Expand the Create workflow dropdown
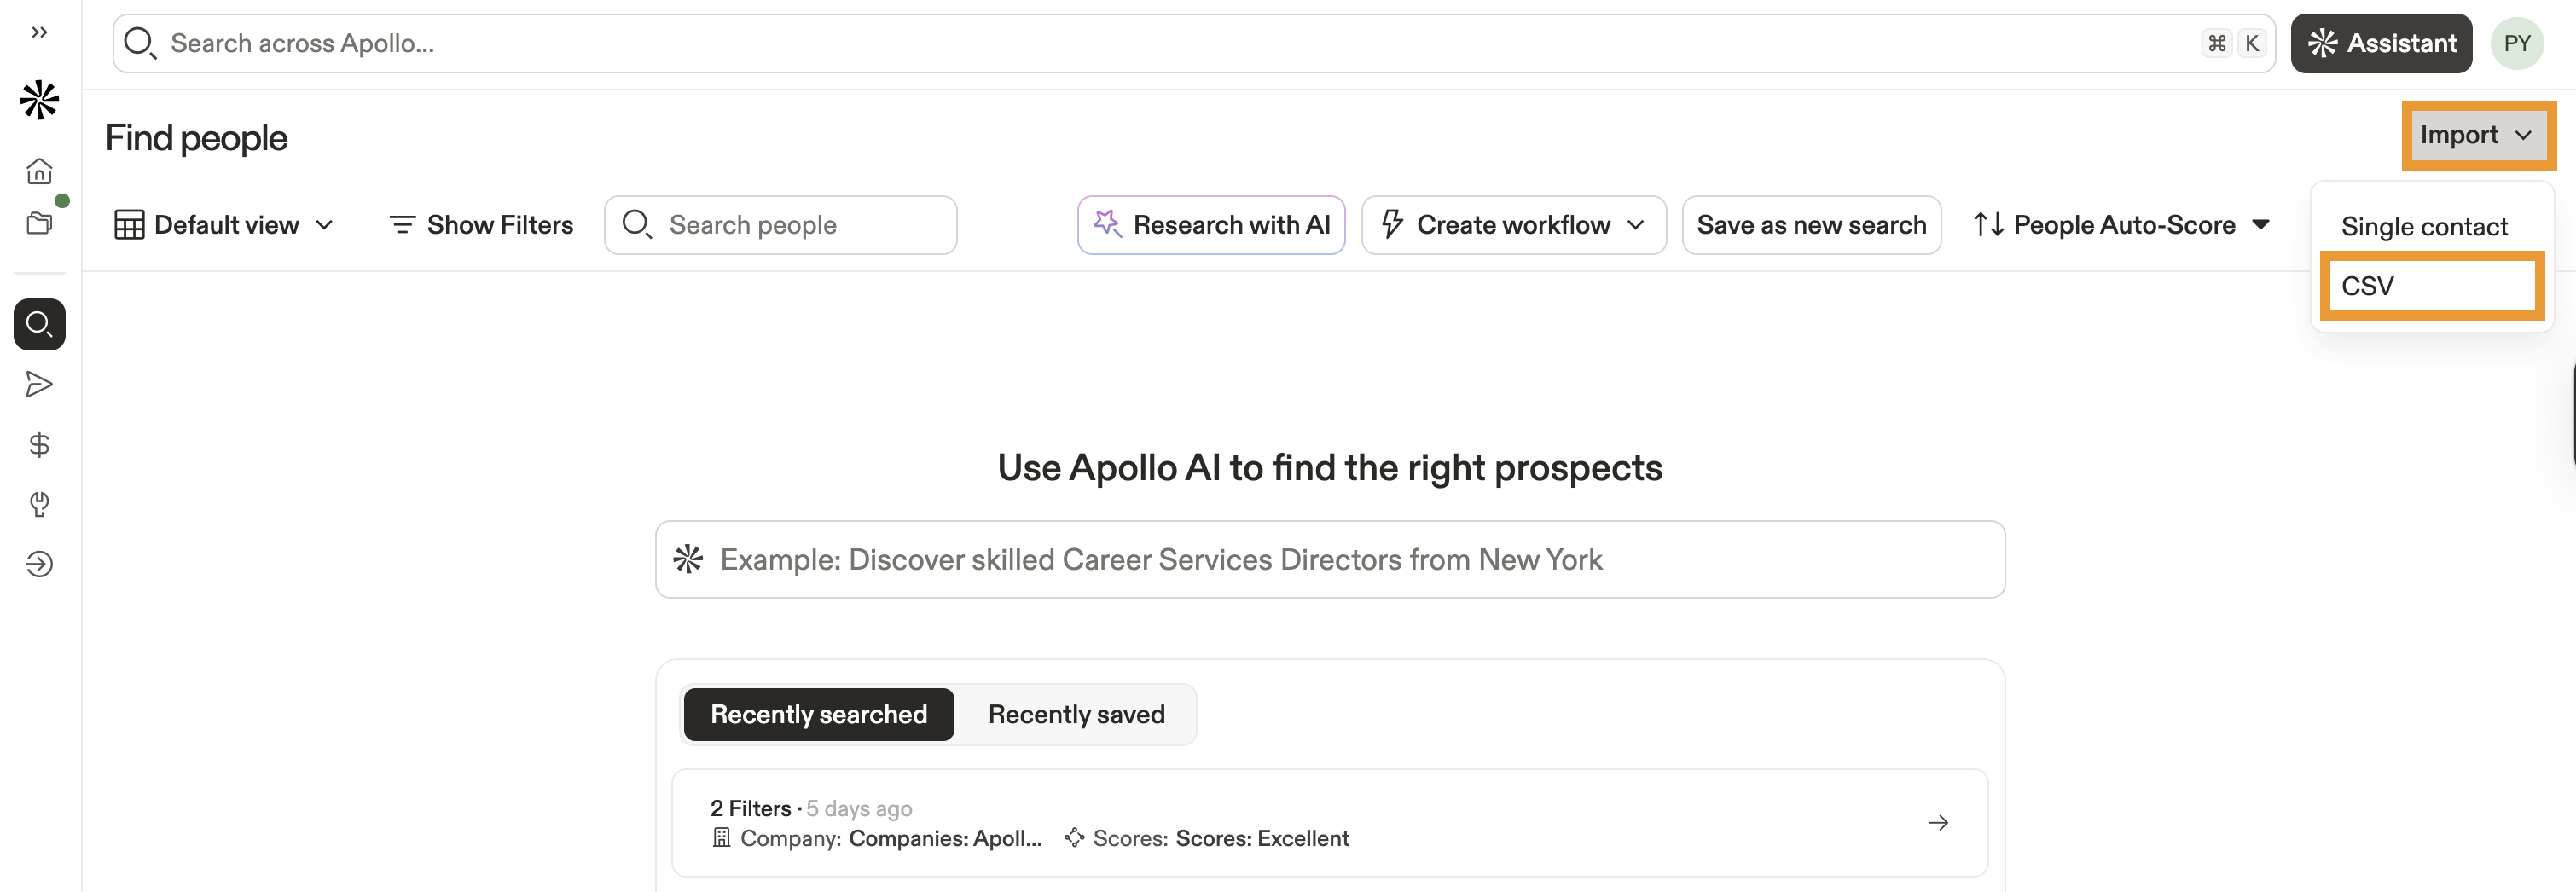The width and height of the screenshot is (2576, 892). pyautogui.click(x=1513, y=225)
